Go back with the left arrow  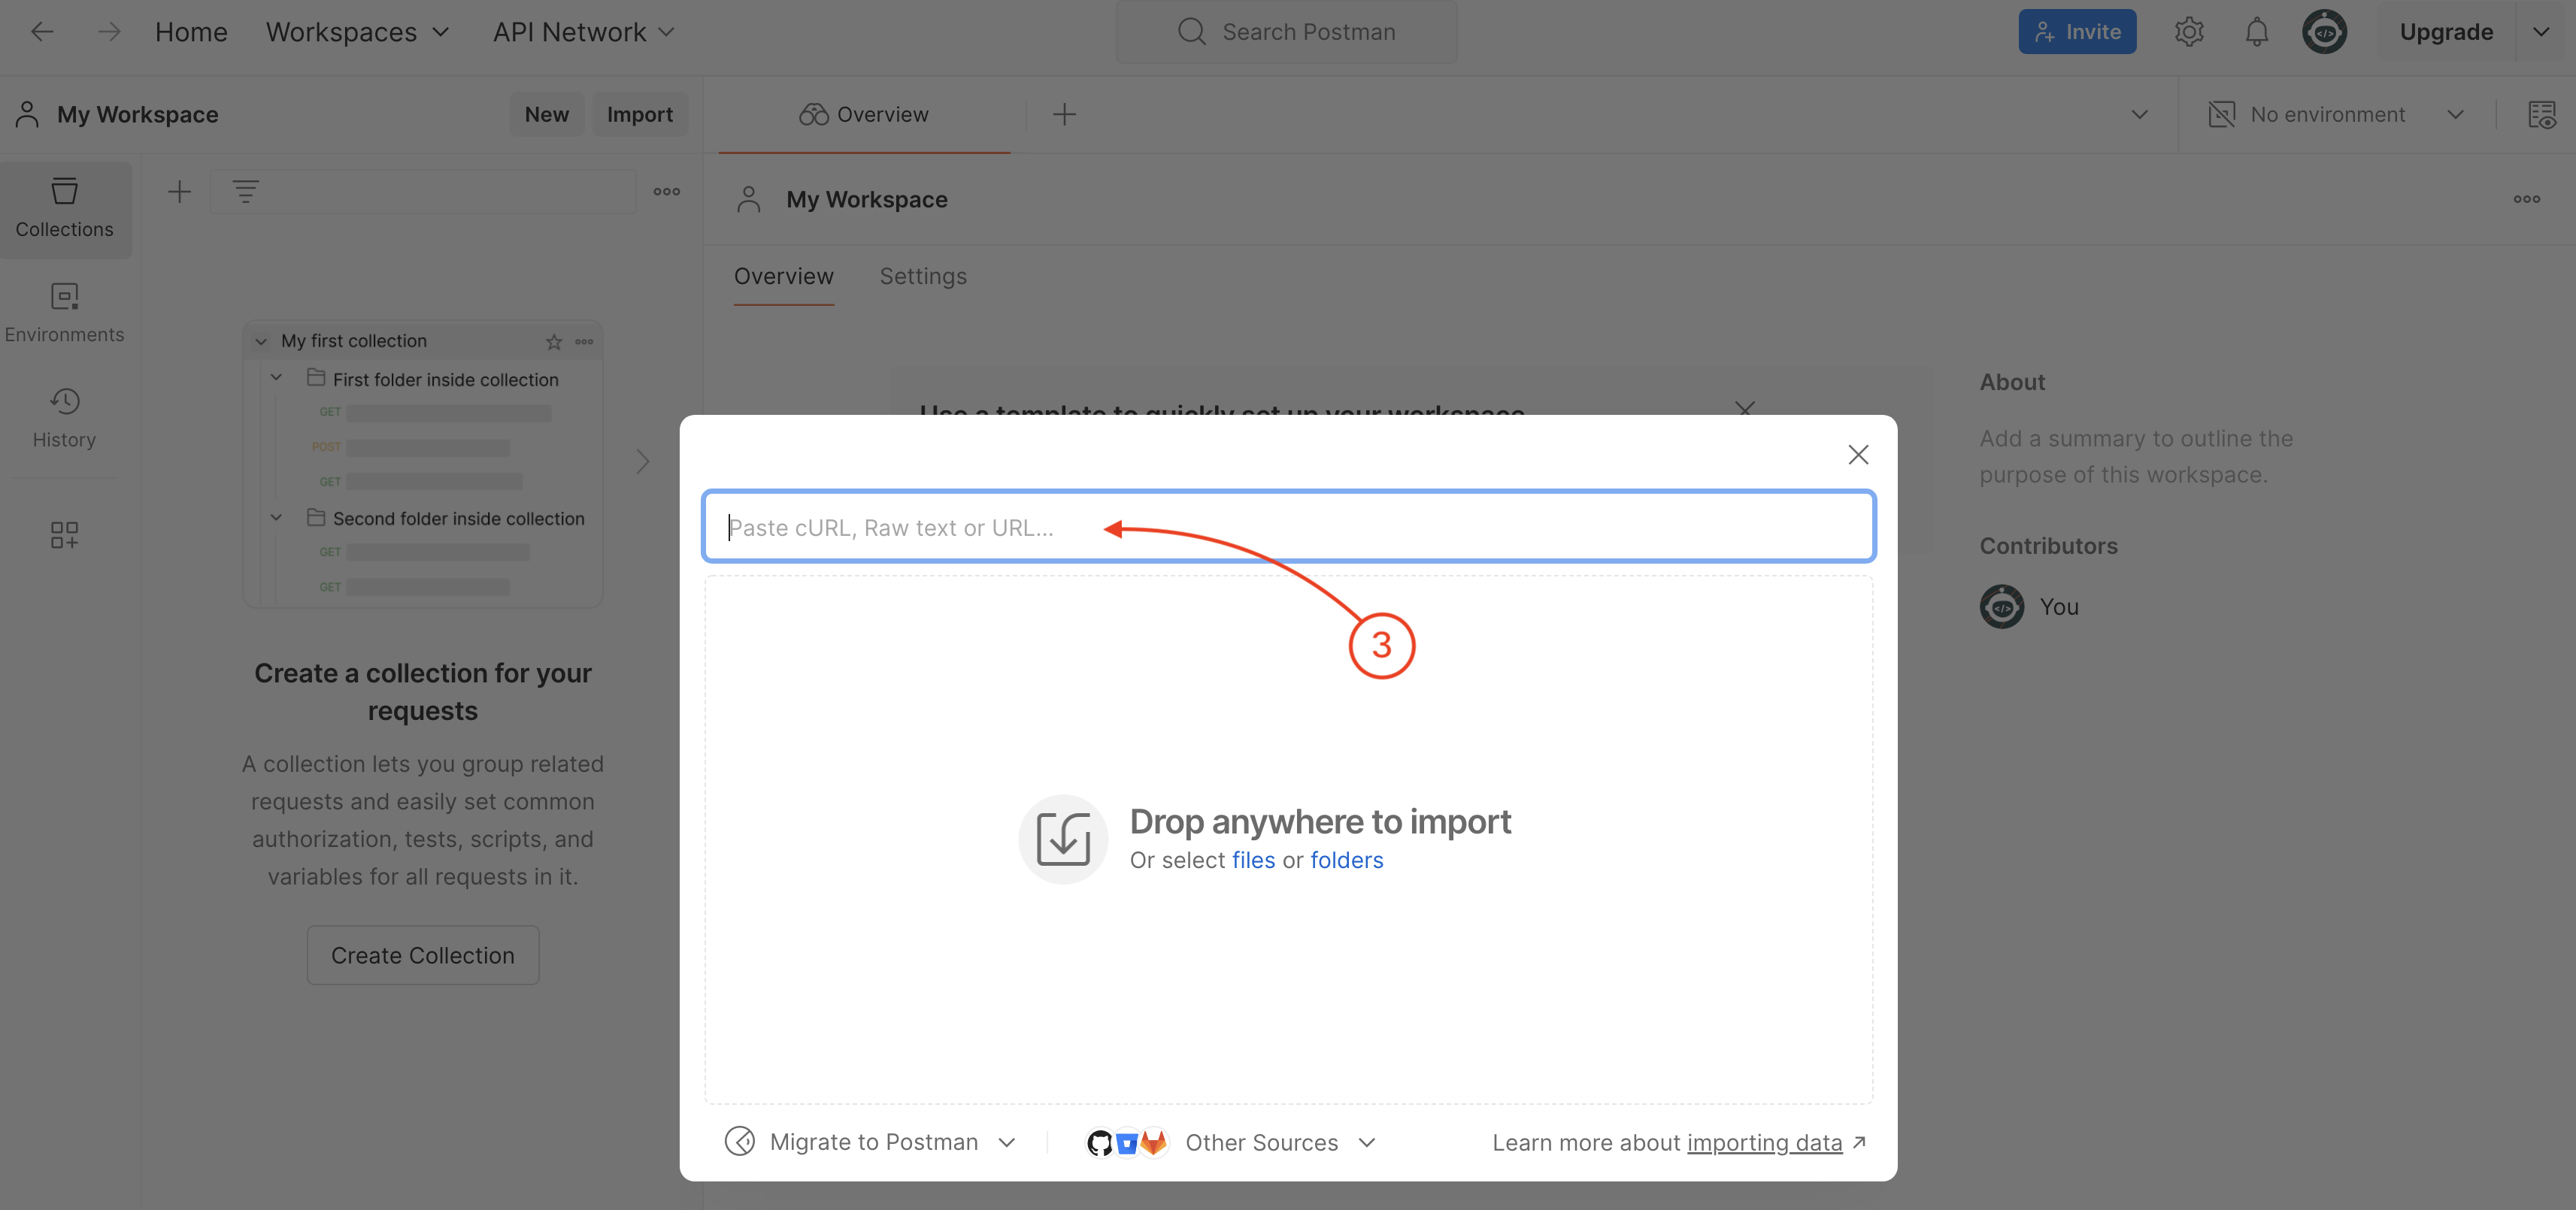click(42, 32)
